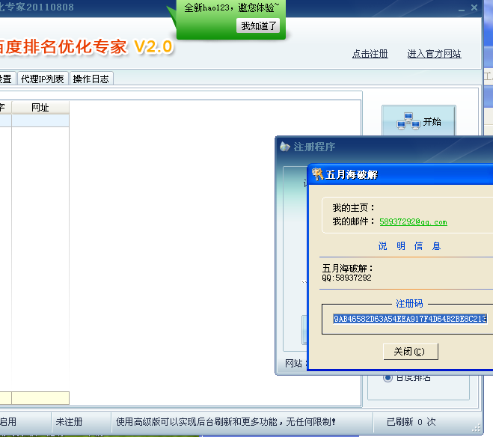Click the email link 58937292@qq.com
Viewport: 493px width, 437px height.
pos(413,221)
